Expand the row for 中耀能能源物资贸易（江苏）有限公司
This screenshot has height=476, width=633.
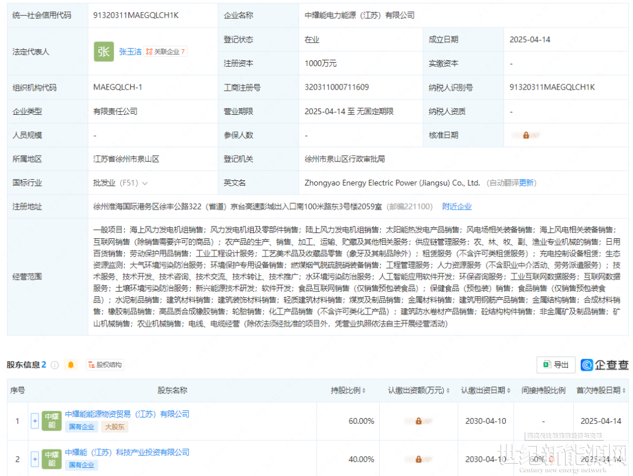(35, 421)
